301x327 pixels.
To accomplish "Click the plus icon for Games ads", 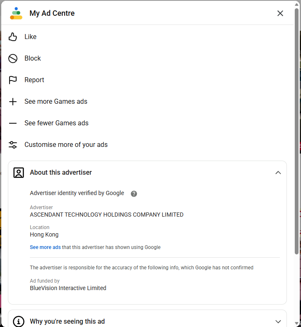I will point(13,102).
